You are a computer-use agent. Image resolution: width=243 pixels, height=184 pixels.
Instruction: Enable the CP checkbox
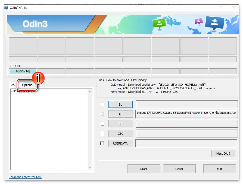(x=102, y=124)
